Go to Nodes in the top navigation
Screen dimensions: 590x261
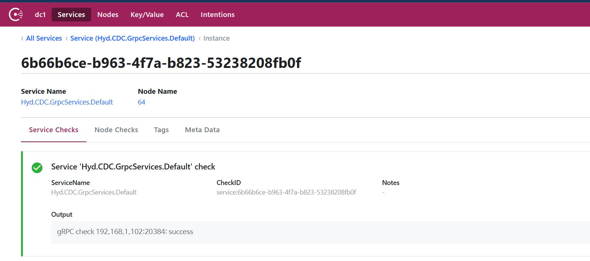[108, 14]
